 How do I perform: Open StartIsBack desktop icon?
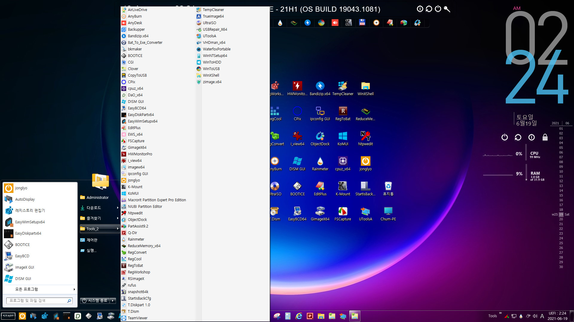tap(365, 188)
